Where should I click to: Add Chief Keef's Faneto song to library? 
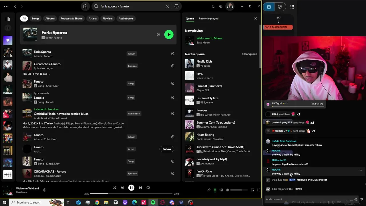[173, 83]
